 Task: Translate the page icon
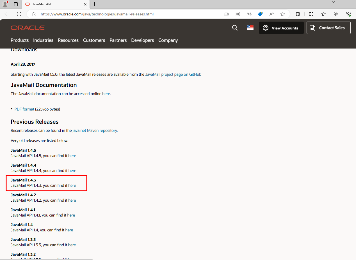[249, 14]
